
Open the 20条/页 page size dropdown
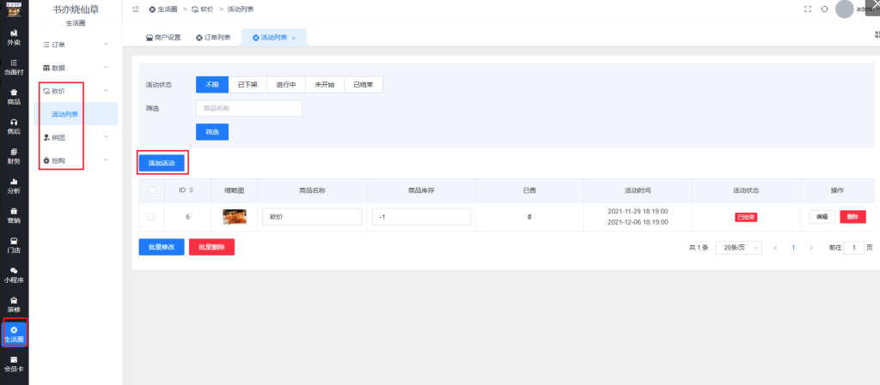[738, 247]
